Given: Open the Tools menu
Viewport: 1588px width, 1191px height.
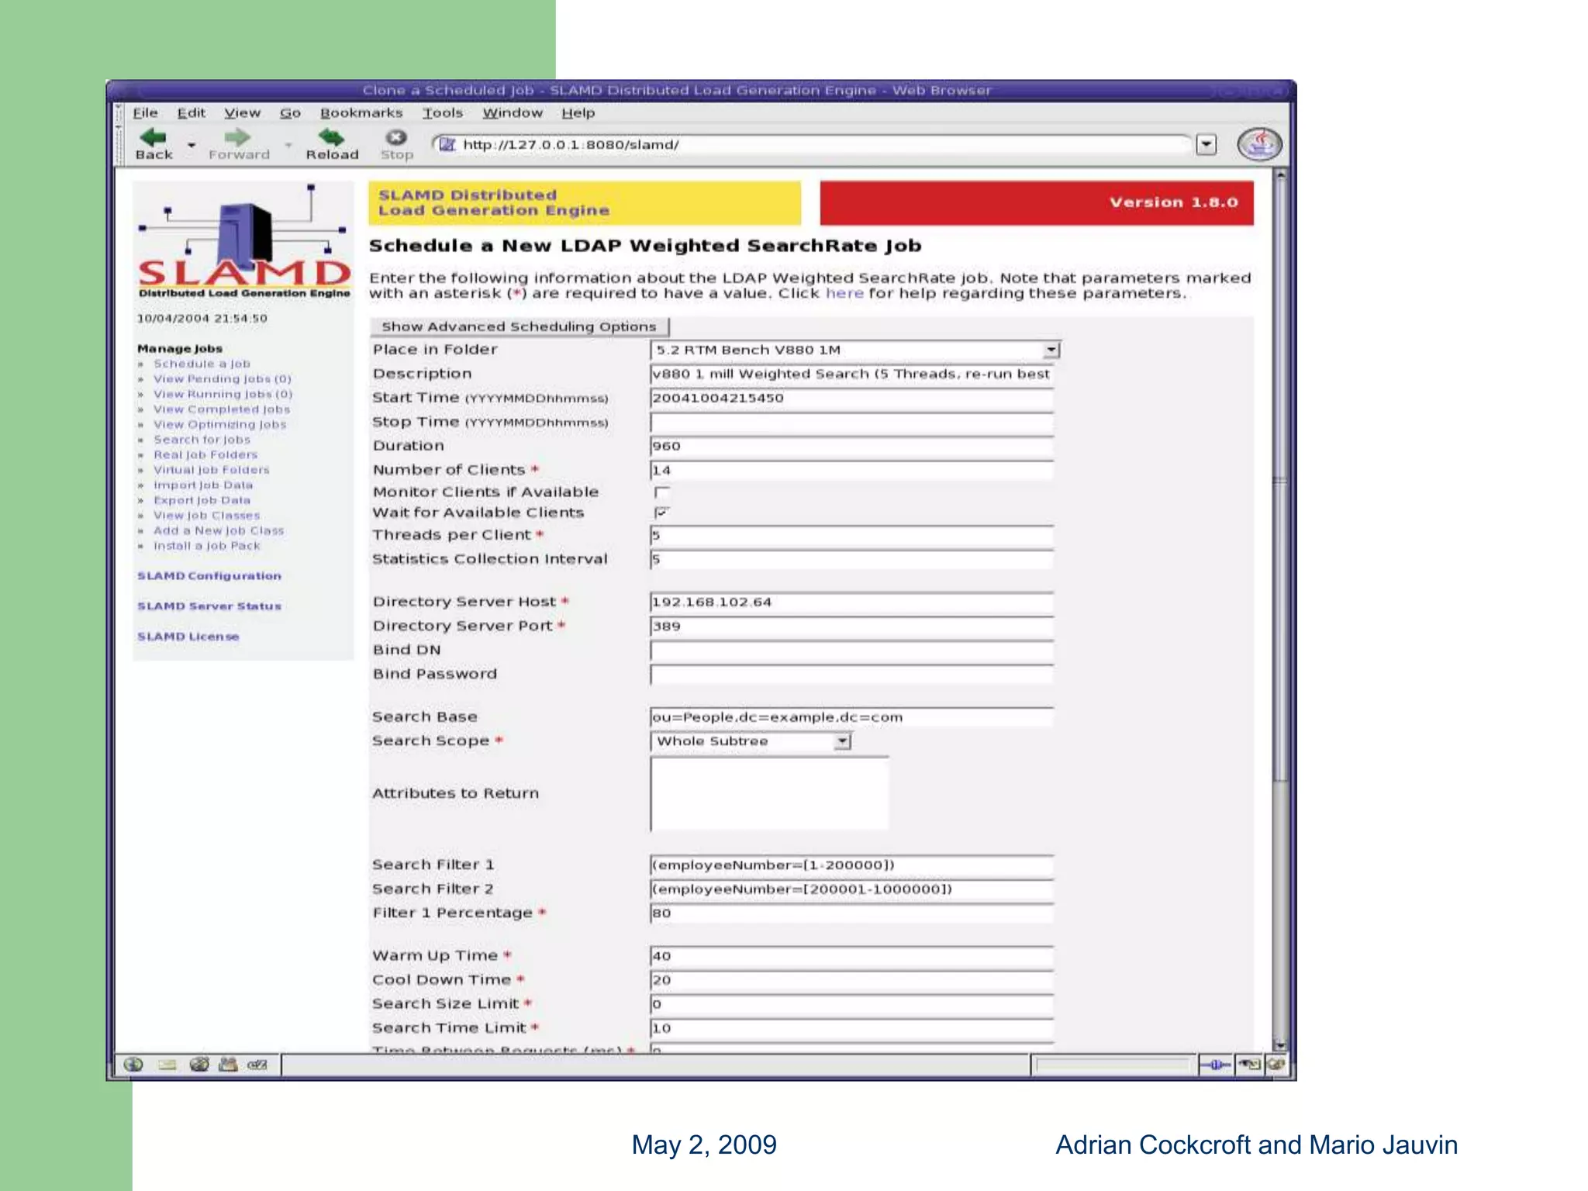Looking at the screenshot, I should point(443,112).
